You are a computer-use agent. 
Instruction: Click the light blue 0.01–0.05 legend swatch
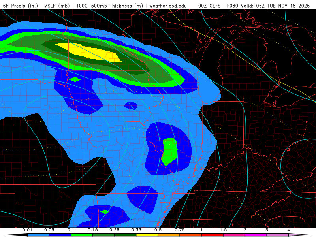pyautogui.click(x=38, y=235)
